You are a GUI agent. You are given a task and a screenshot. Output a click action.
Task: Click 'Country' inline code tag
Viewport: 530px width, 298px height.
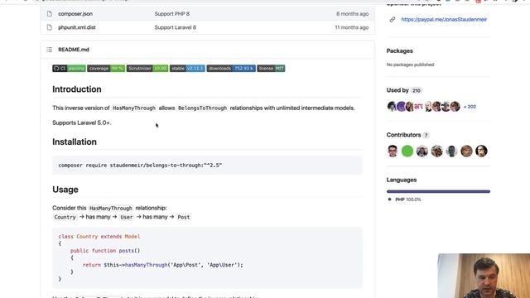pyautogui.click(x=65, y=217)
